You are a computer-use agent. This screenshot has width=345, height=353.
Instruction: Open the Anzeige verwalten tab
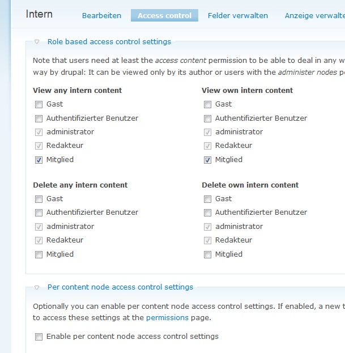pyautogui.click(x=314, y=16)
